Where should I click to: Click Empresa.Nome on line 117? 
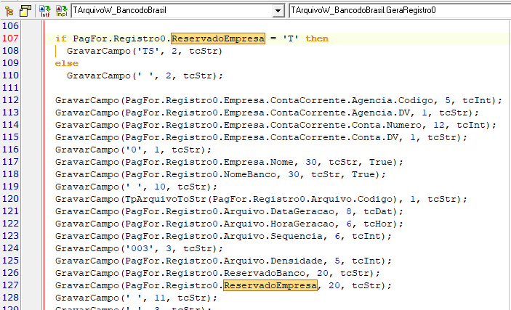coord(259,162)
